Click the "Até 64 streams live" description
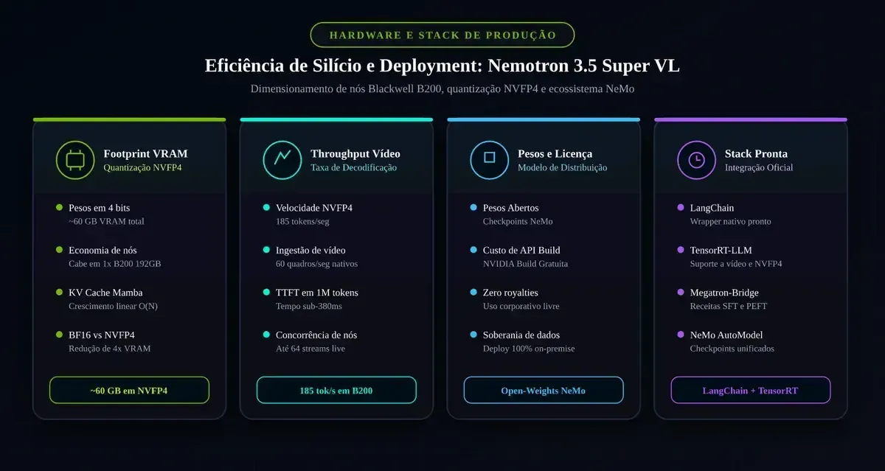This screenshot has height=471, width=885. tap(310, 348)
